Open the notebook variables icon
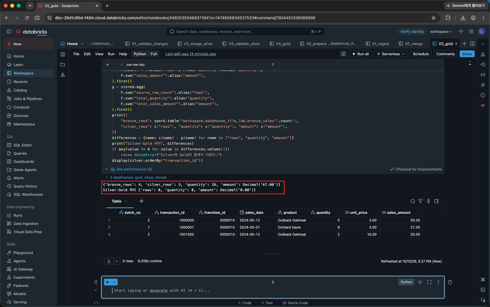Viewport: 490px width, 307px height. click(483, 75)
